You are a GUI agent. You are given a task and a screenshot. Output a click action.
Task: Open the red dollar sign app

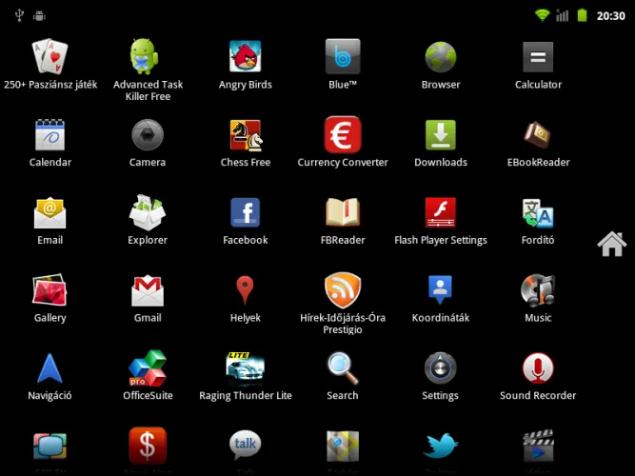click(148, 446)
